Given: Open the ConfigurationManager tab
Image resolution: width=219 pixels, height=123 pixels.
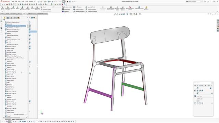Looking at the screenshot, I should click(x=11, y=18).
